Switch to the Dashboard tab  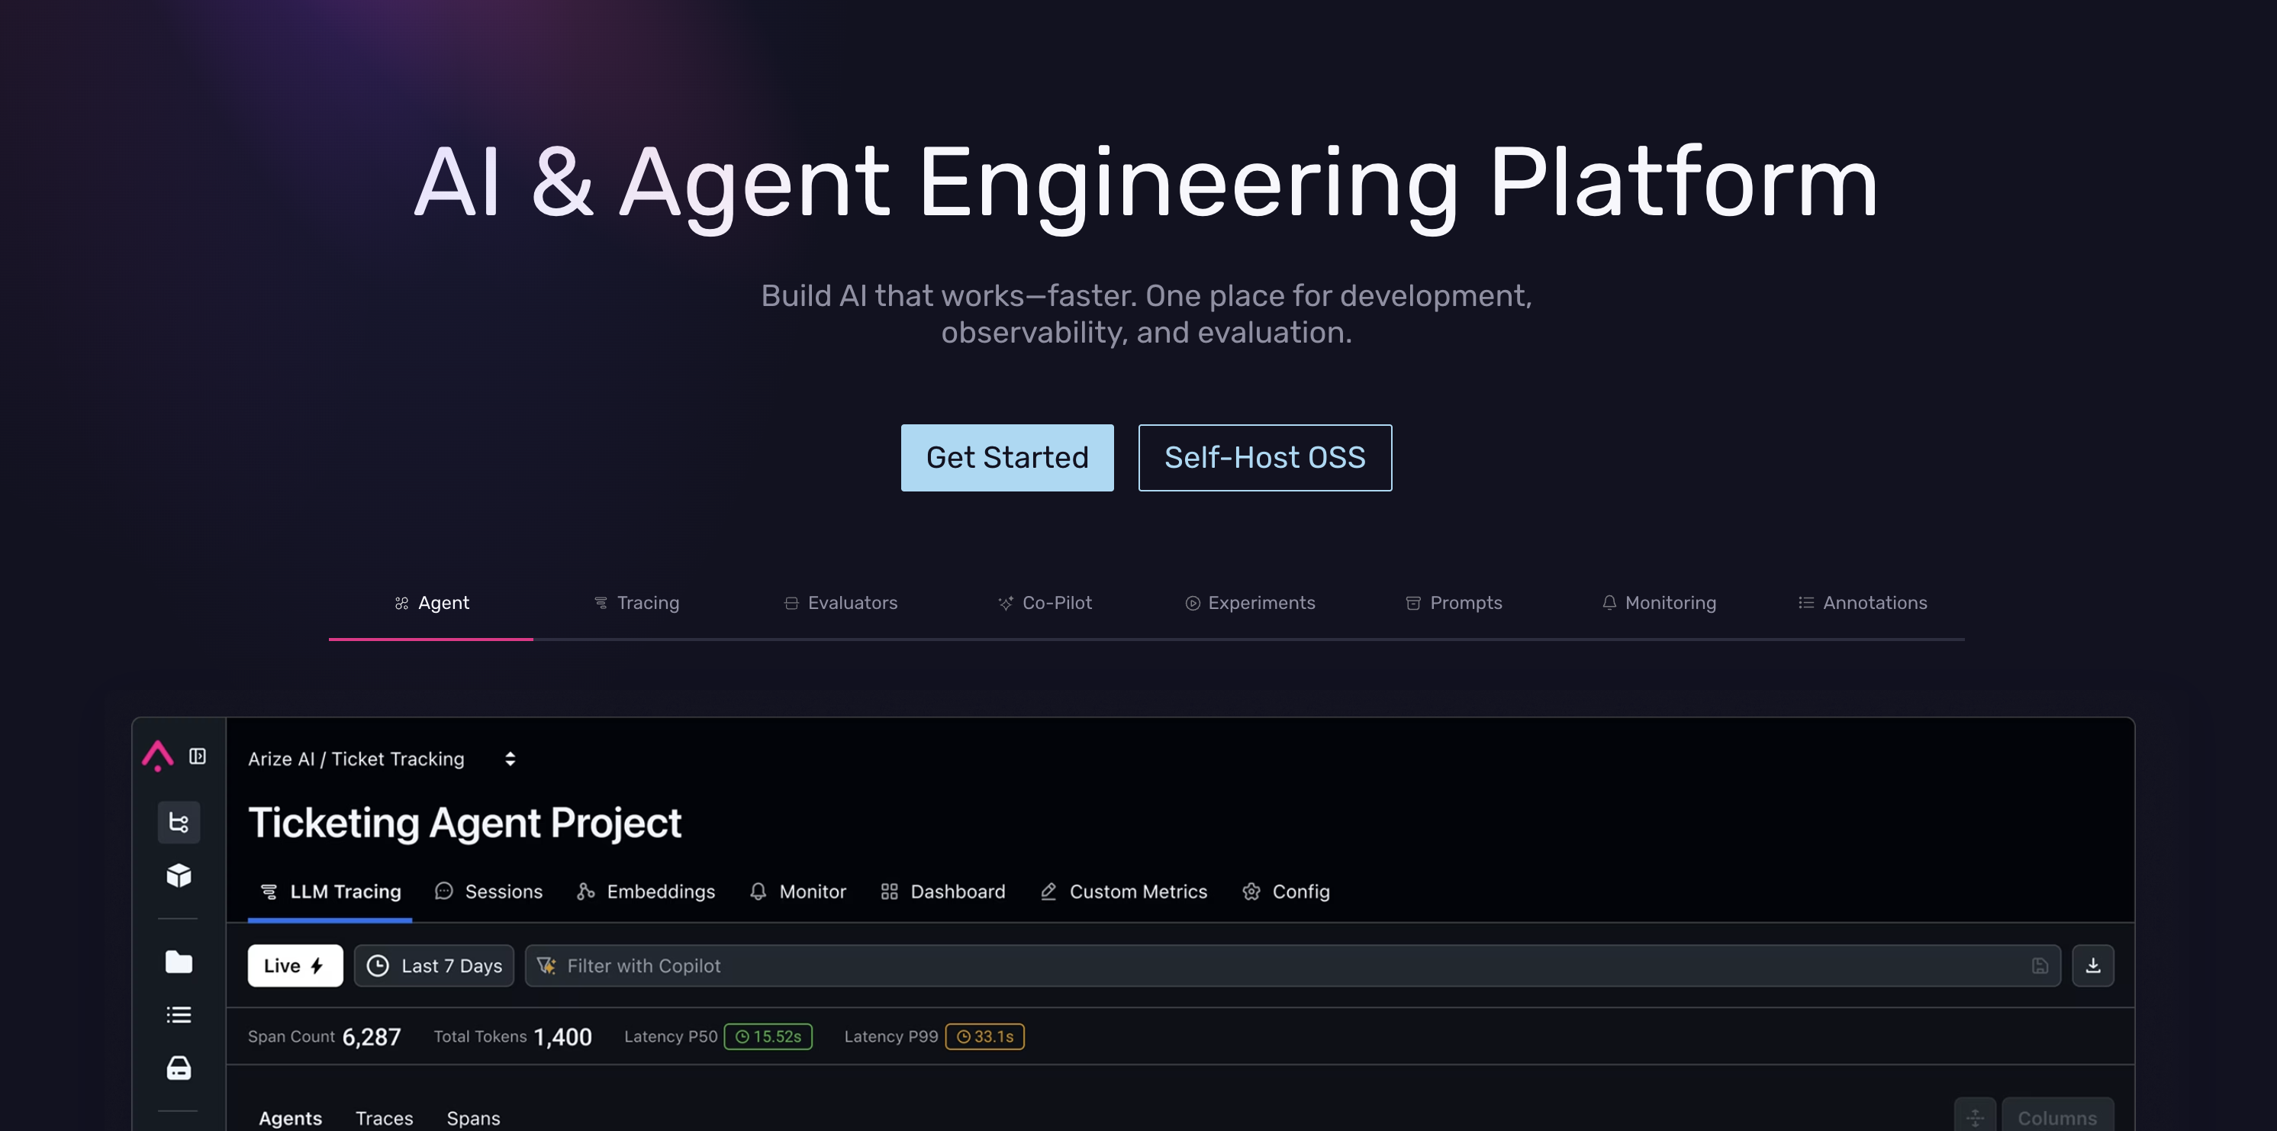[958, 891]
